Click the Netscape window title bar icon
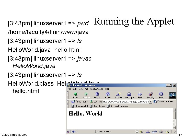This screenshot has height=138, width=184. [x=68, y=85]
